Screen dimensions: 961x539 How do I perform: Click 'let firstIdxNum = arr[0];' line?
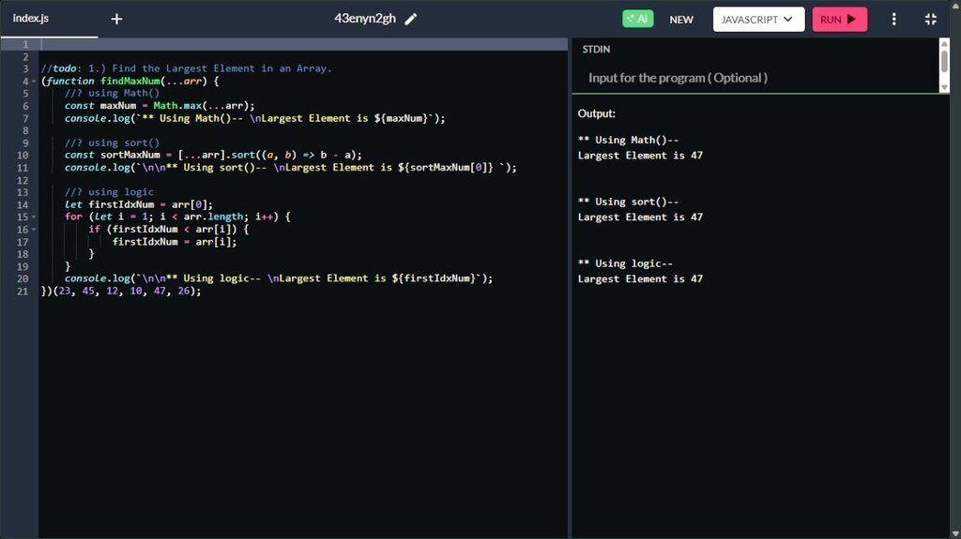[139, 204]
